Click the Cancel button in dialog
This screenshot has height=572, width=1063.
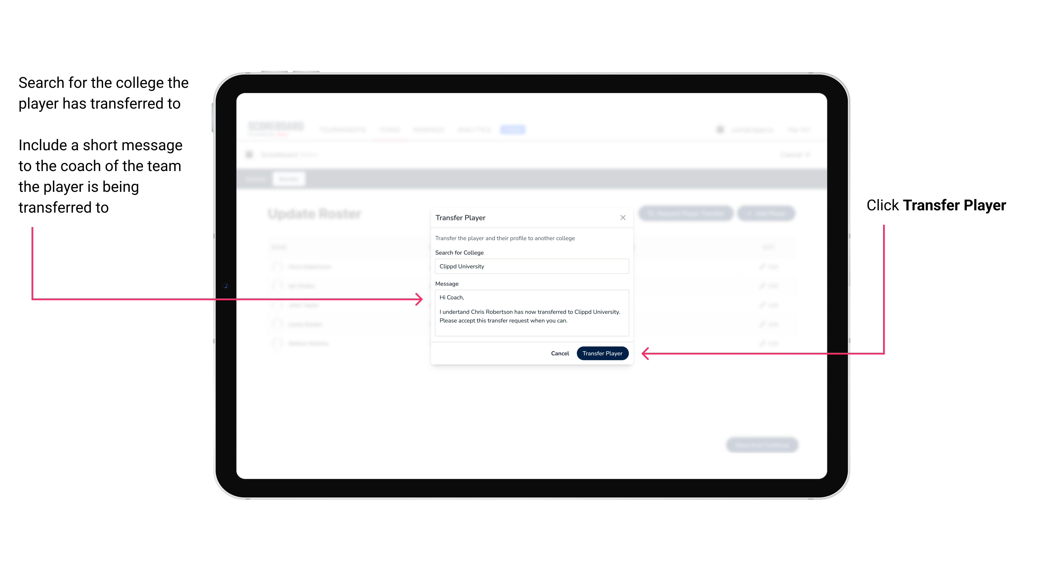[x=560, y=353]
